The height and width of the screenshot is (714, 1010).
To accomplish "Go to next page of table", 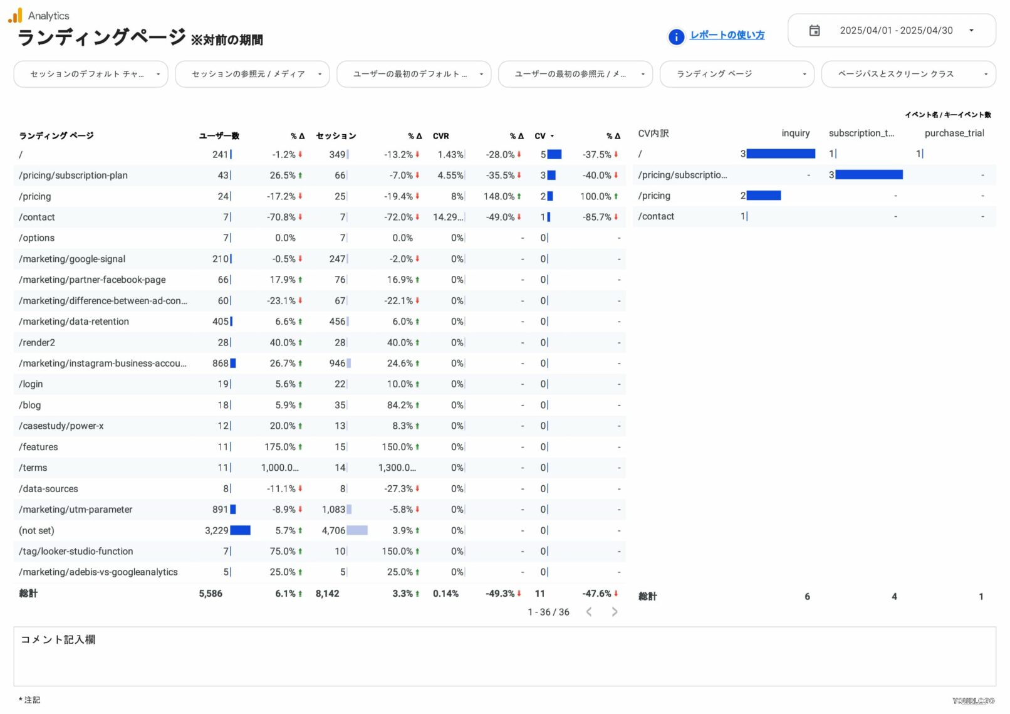I will click(x=614, y=612).
